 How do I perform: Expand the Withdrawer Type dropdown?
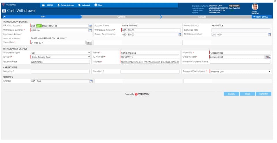(x=60, y=53)
